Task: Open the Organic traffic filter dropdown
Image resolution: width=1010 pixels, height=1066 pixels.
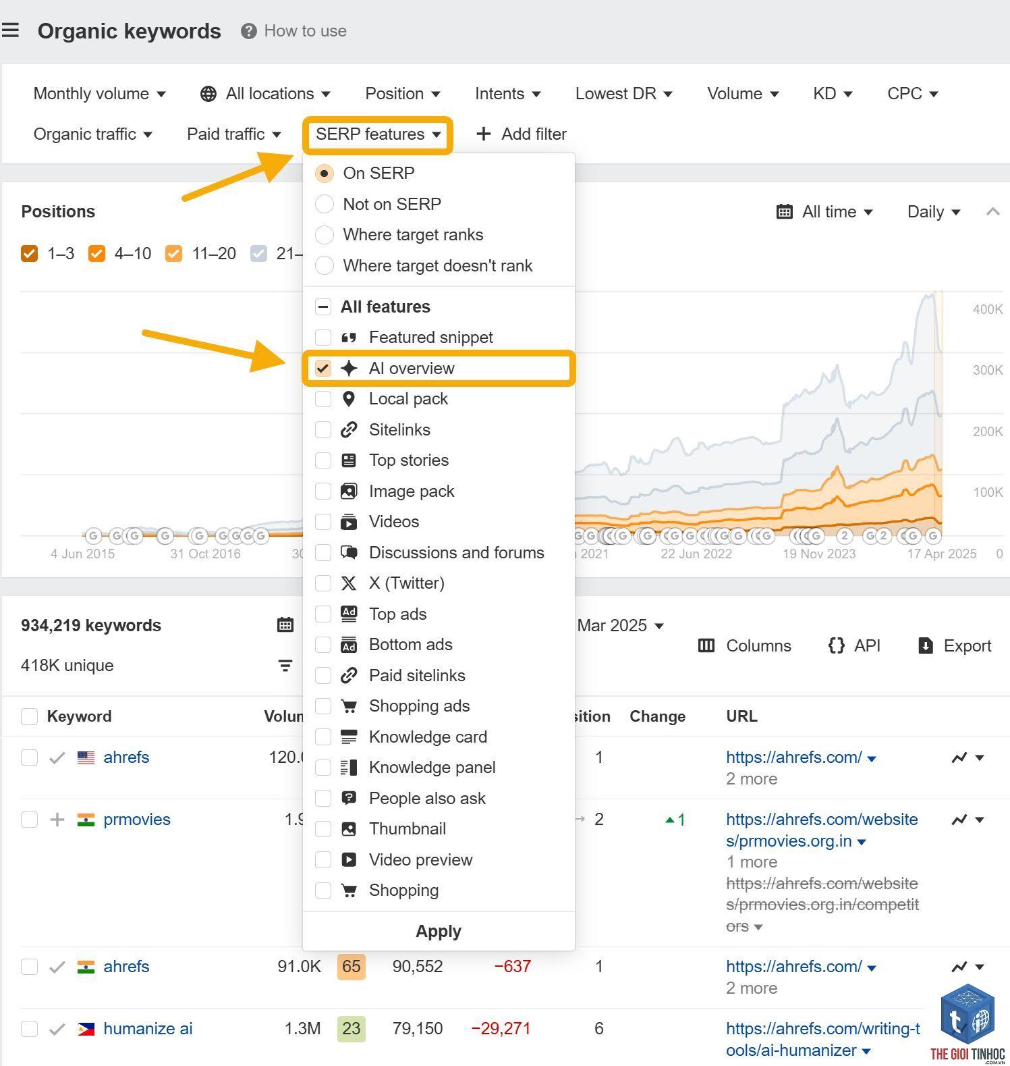Action: [92, 134]
